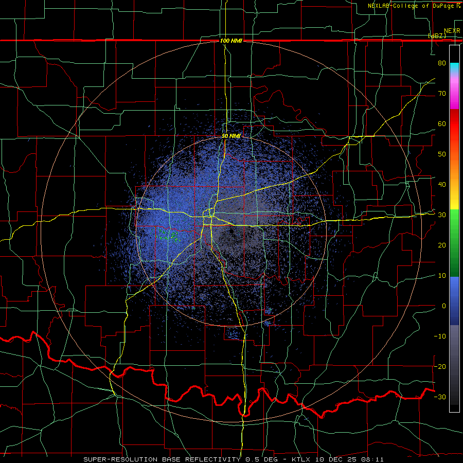
Task: Click the 50 NMI range ring label
Action: pyautogui.click(x=231, y=136)
